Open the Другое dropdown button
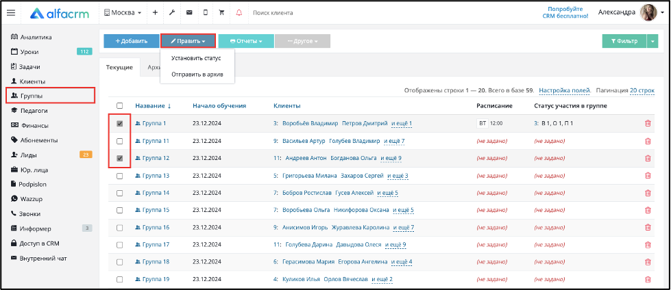 302,41
